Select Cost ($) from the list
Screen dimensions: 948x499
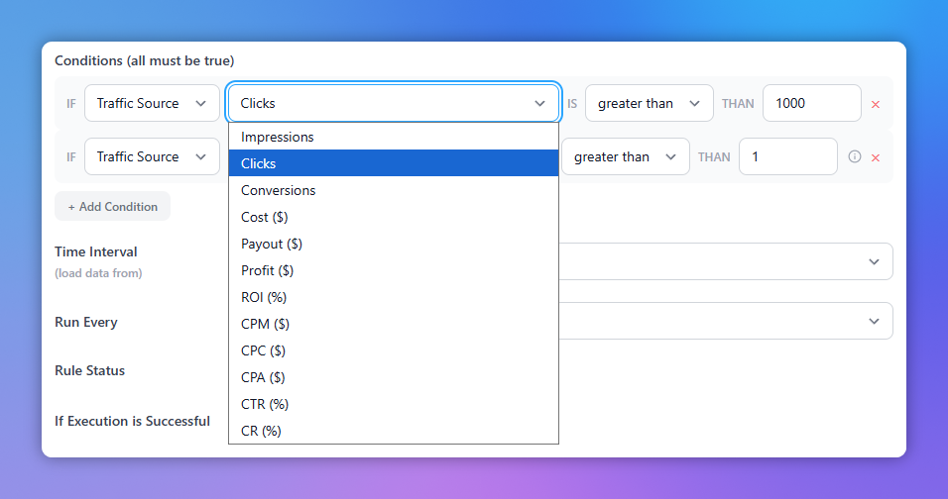[x=394, y=217]
